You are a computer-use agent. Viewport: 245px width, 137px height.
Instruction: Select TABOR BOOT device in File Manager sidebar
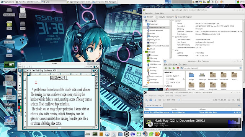[173, 83]
